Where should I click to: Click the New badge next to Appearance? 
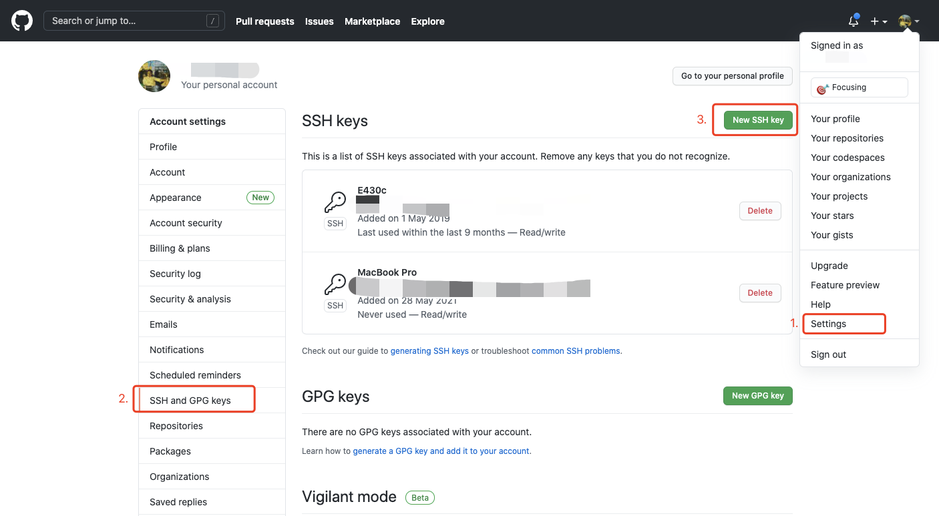(x=260, y=197)
